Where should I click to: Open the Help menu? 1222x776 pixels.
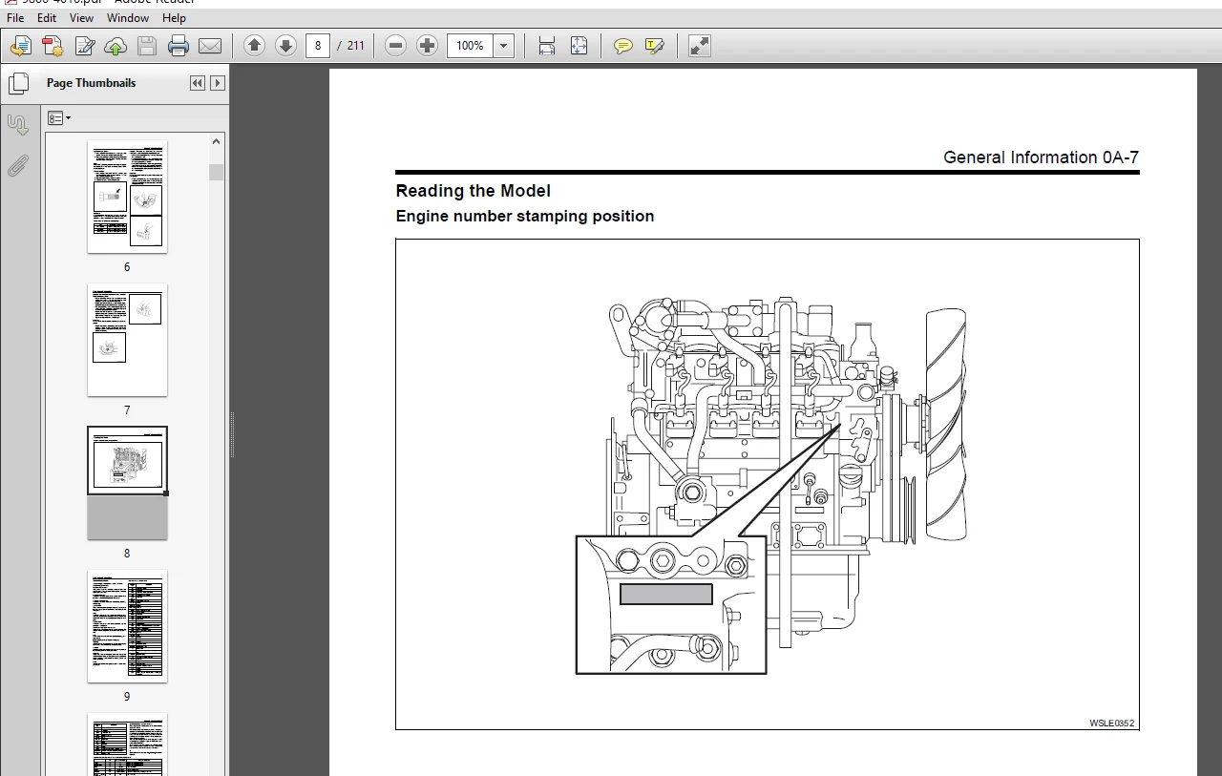coord(174,18)
